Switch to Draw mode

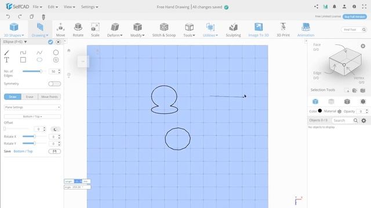coord(13,96)
